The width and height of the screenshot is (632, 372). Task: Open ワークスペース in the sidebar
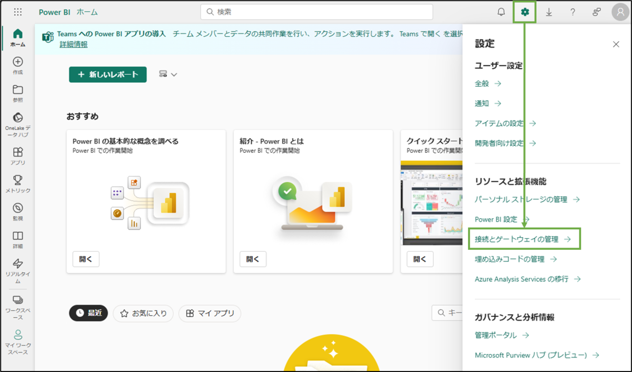(x=17, y=307)
